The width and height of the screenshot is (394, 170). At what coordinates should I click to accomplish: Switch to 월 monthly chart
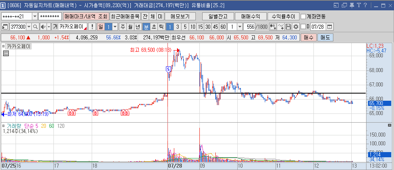[130, 27]
